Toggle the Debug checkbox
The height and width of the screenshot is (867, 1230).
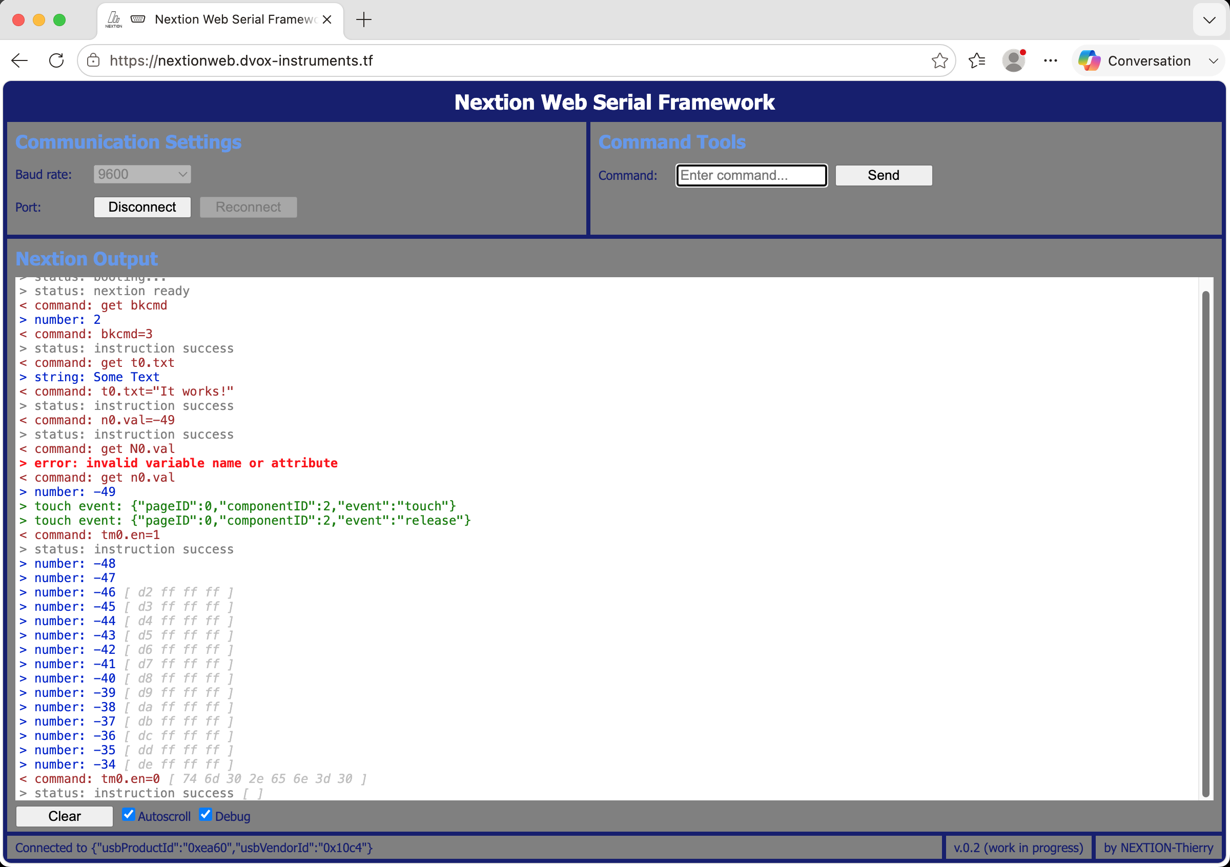point(205,815)
